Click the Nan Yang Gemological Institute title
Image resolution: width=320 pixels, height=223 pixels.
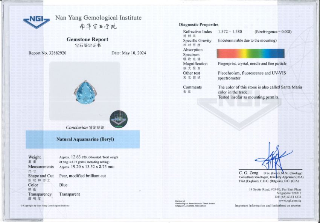[x=98, y=18]
